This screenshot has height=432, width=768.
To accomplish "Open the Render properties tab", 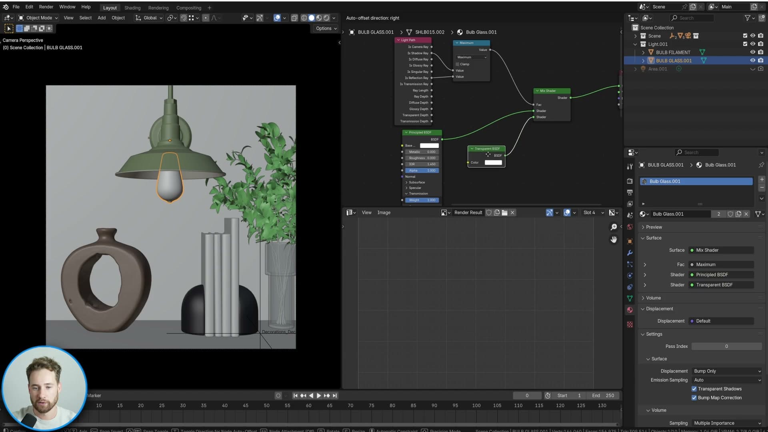I will [x=630, y=181].
